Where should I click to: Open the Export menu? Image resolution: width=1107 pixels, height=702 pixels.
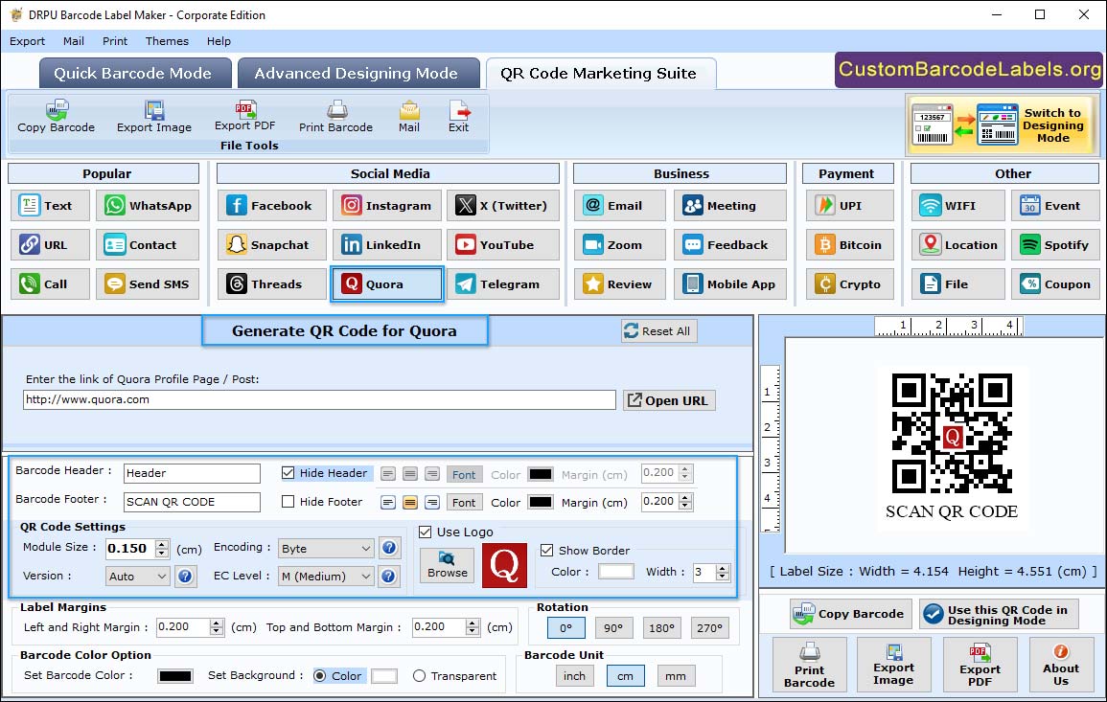point(27,41)
